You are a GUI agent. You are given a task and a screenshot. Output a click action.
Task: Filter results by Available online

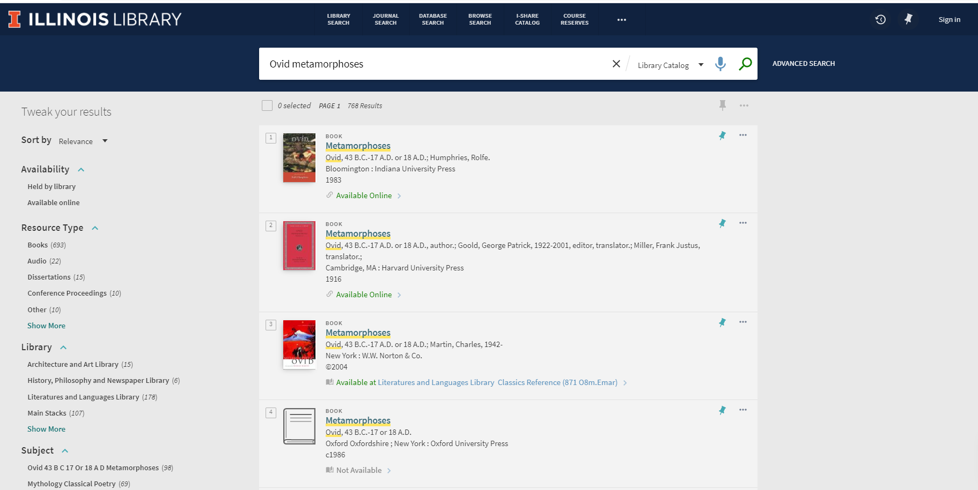[x=54, y=202]
